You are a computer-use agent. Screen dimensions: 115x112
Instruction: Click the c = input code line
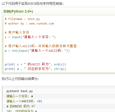click(x=30, y=37)
